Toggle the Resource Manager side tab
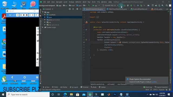The image size is (173, 97). (41, 27)
